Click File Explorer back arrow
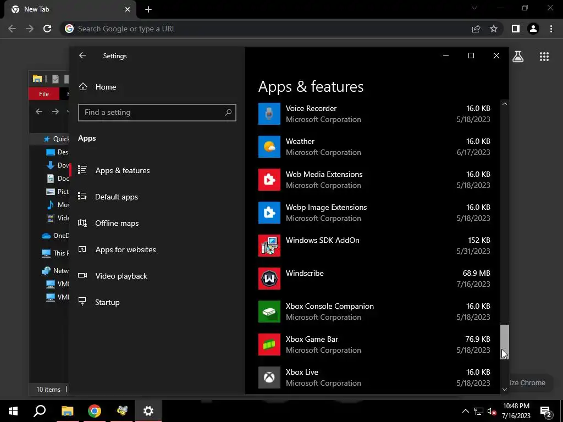This screenshot has height=422, width=563. 39,112
